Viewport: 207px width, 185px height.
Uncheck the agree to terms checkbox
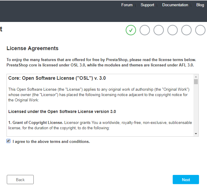9,141
